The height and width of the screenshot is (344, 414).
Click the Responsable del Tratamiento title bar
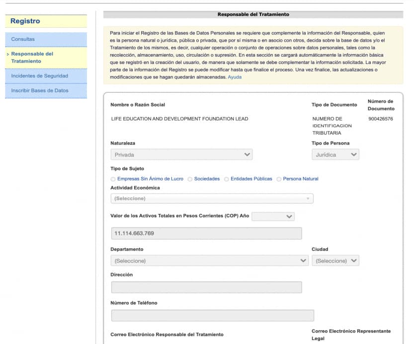[253, 15]
